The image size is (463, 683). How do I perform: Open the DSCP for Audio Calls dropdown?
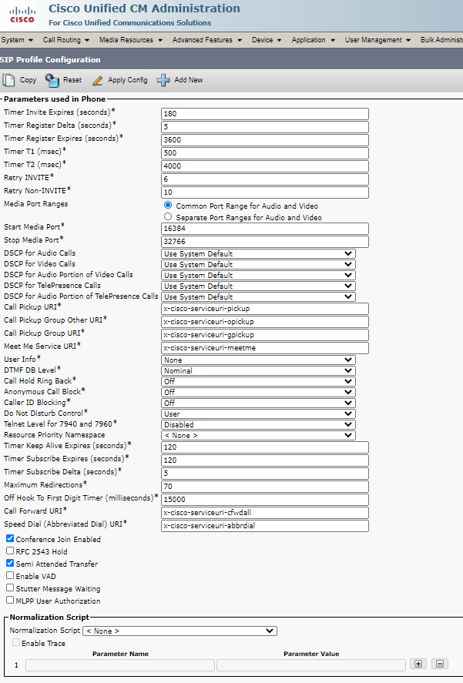click(258, 253)
